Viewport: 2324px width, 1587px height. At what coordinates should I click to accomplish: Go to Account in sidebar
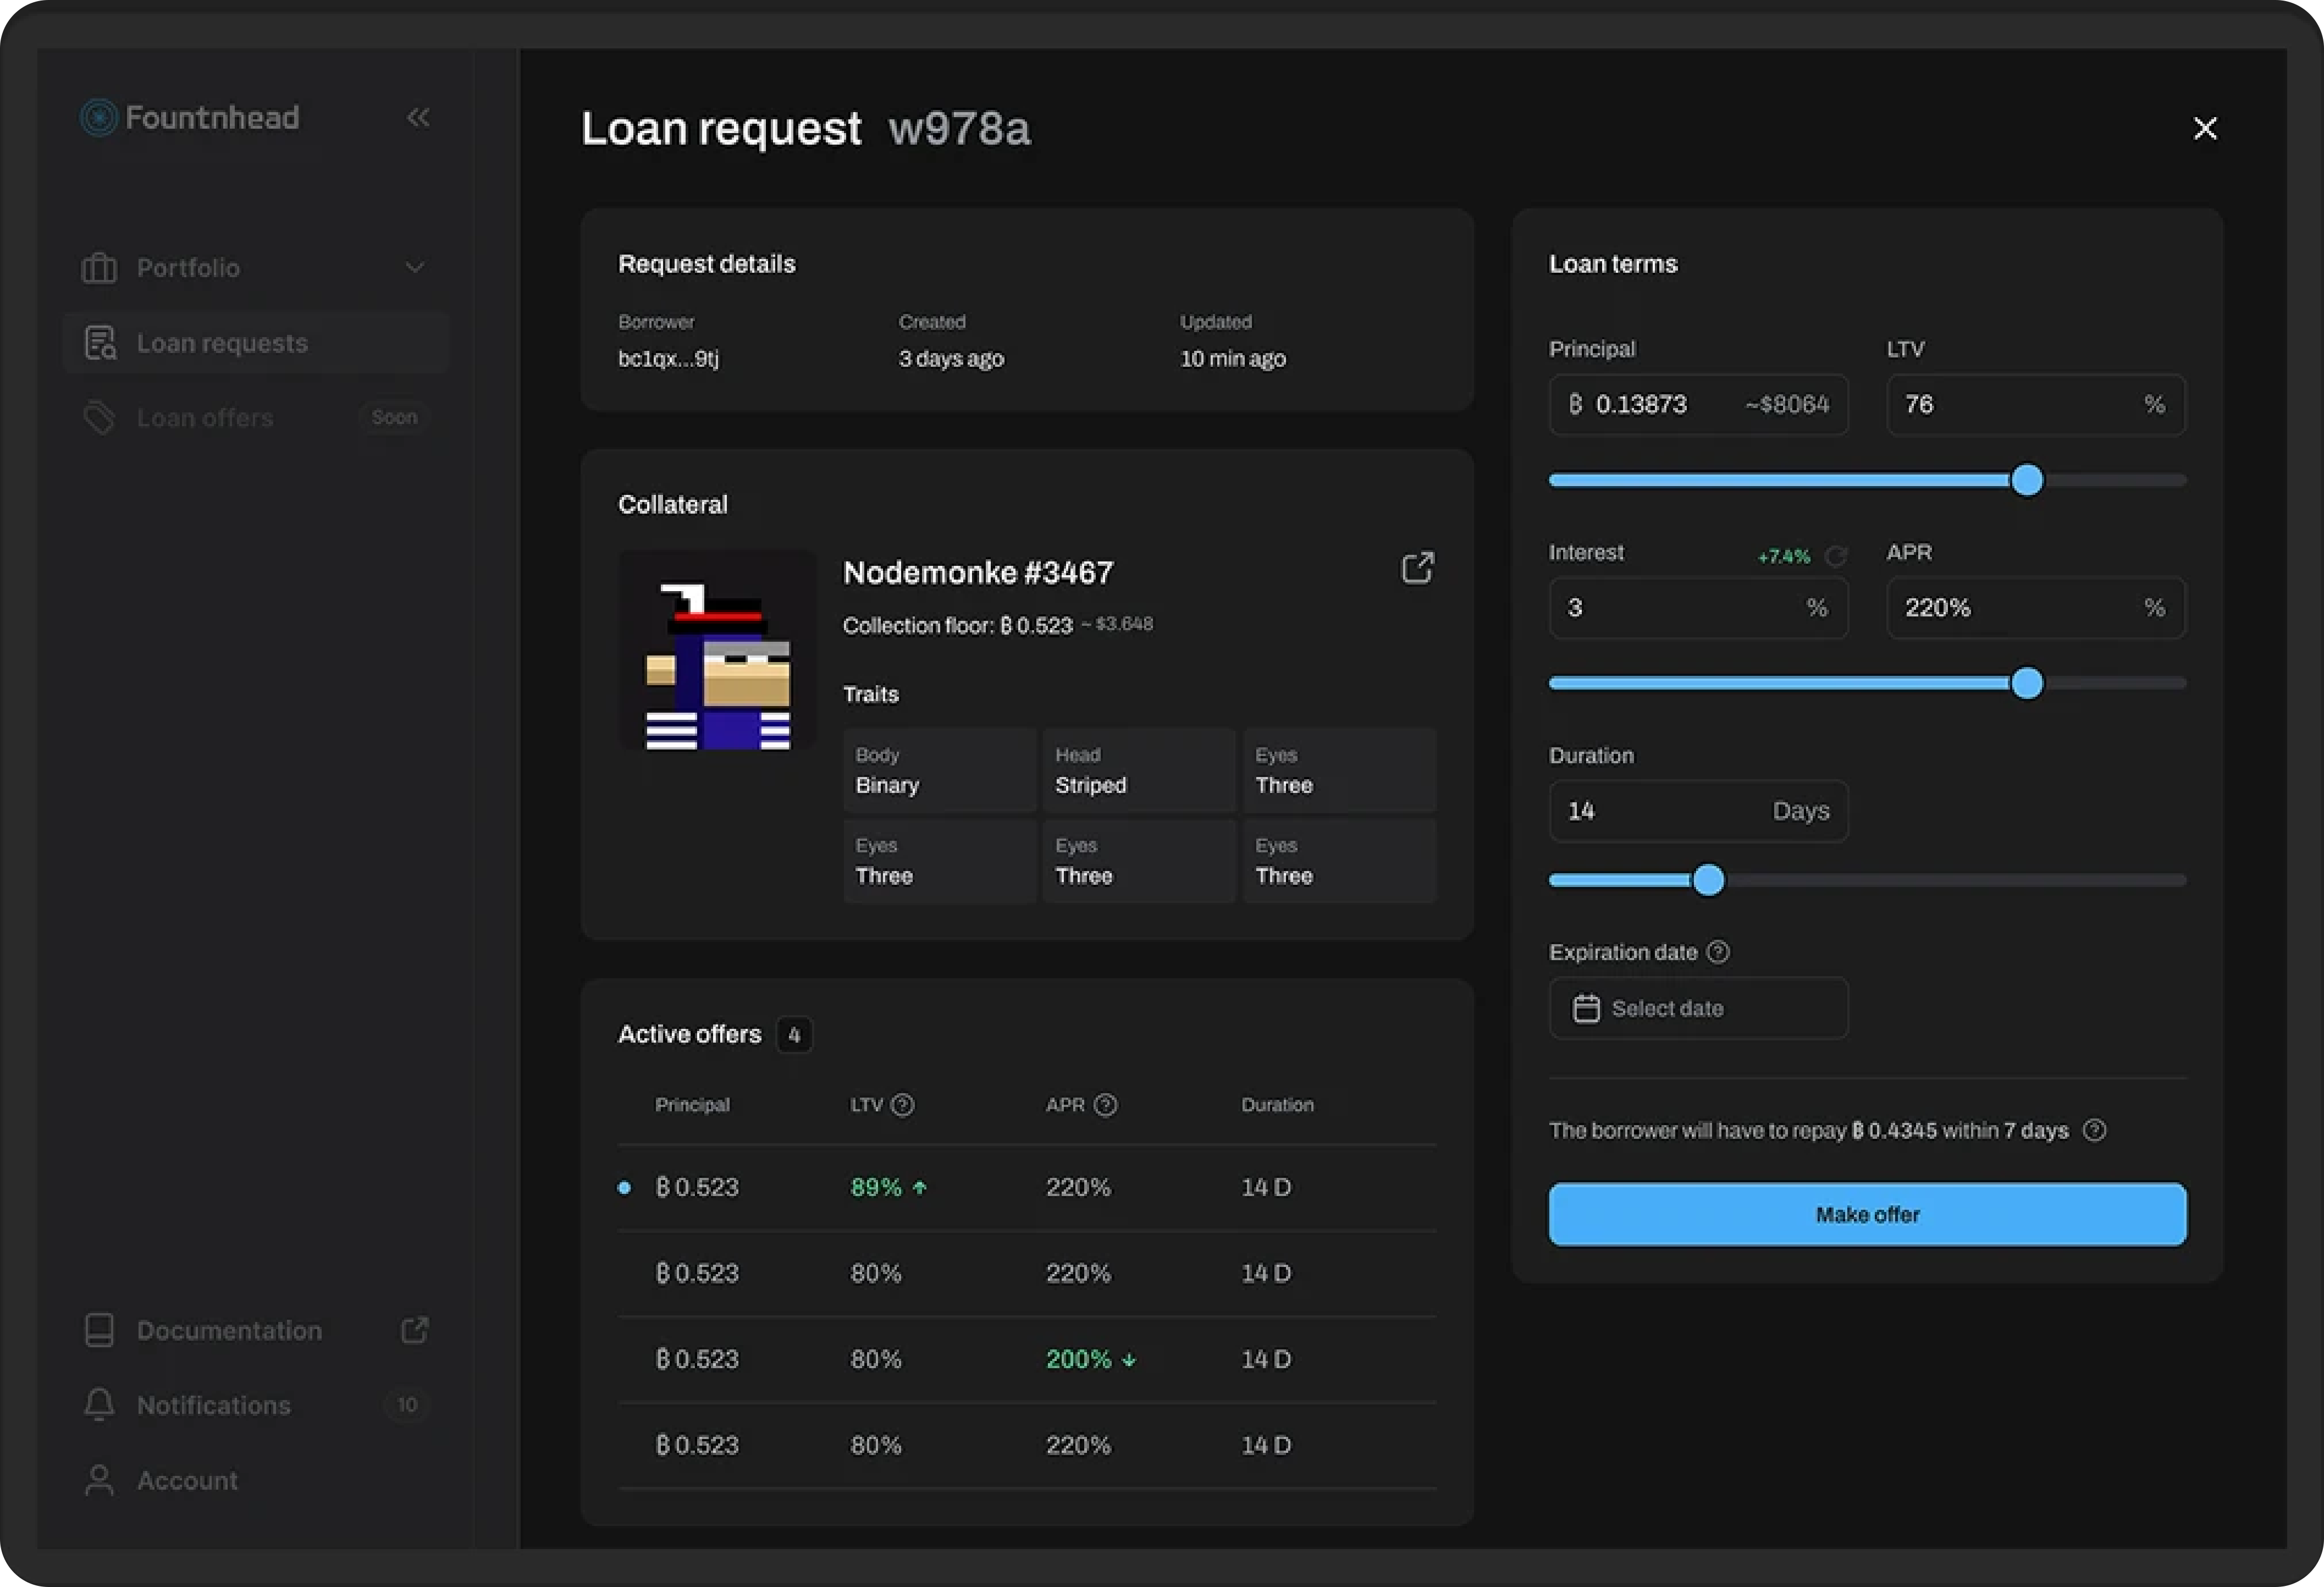pos(187,1480)
